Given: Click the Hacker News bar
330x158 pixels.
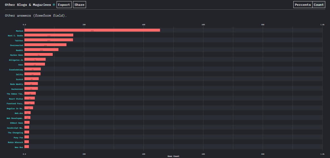Looking at the screenshot, I should pyautogui.click(x=39, y=54).
